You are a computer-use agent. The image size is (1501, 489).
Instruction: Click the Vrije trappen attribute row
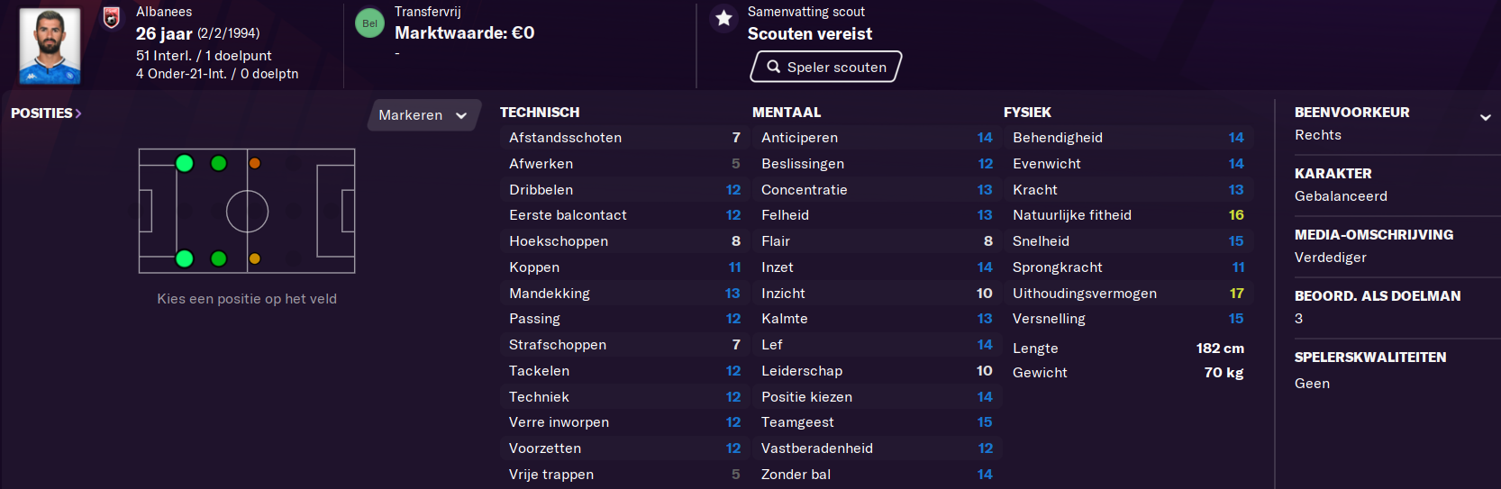[x=624, y=475]
